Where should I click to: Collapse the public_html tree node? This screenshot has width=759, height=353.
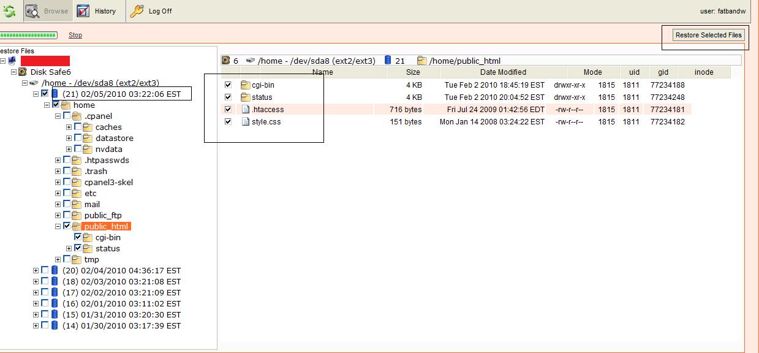coord(58,227)
